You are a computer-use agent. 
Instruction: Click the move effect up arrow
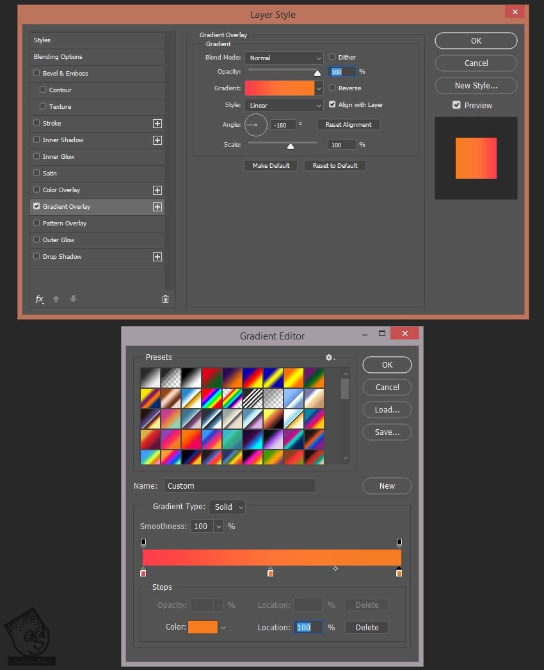(56, 299)
